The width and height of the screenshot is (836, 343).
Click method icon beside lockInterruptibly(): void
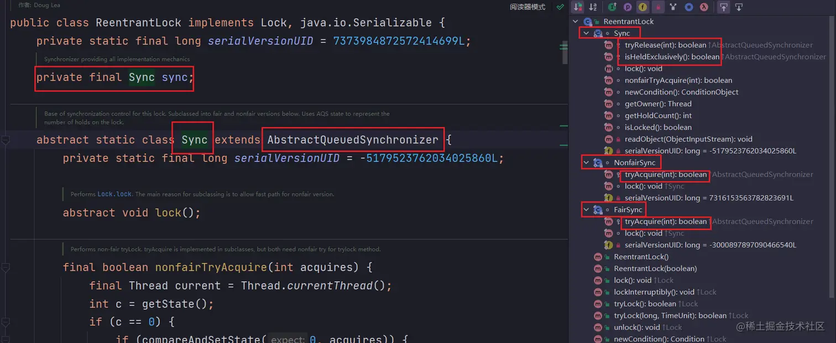click(x=598, y=292)
